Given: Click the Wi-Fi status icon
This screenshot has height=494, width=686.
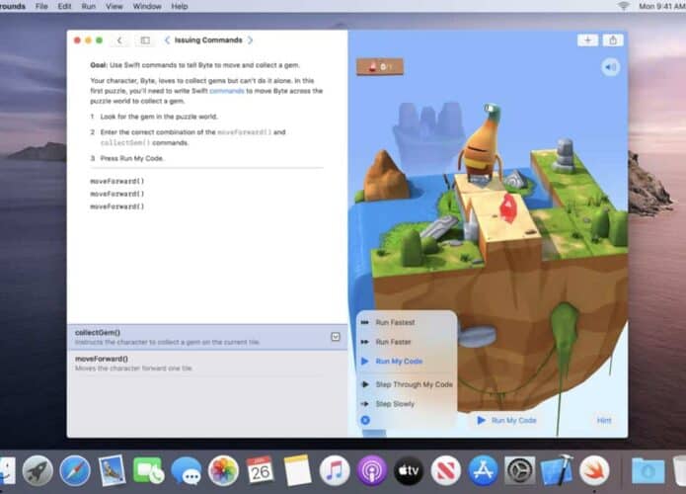Looking at the screenshot, I should pyautogui.click(x=624, y=6).
